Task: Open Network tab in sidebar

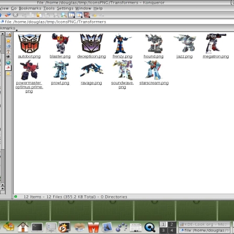Action: pyautogui.click(x=8, y=57)
